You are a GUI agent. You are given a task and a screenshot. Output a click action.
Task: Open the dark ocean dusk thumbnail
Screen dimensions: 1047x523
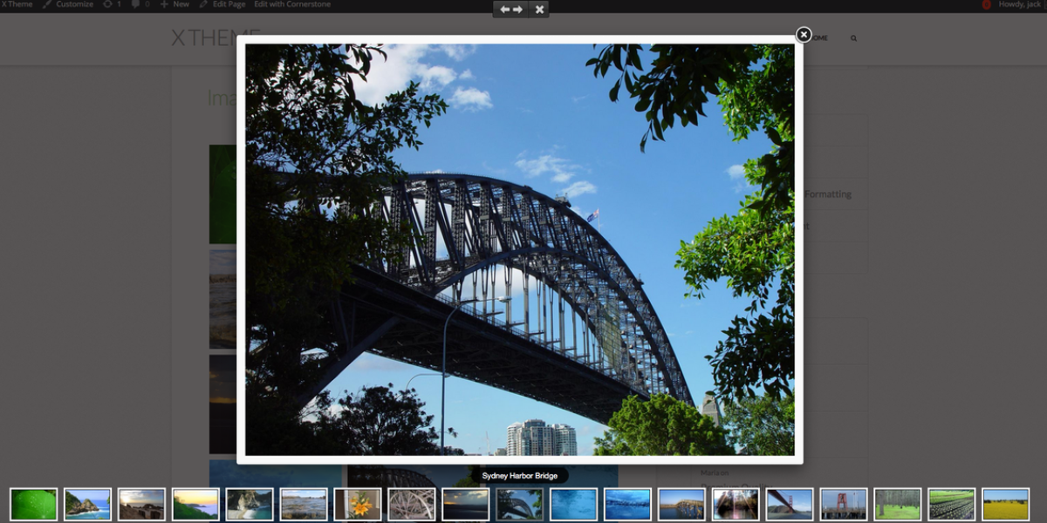(466, 505)
